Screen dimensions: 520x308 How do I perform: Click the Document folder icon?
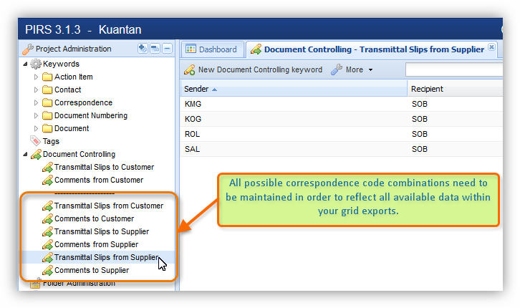coord(47,129)
